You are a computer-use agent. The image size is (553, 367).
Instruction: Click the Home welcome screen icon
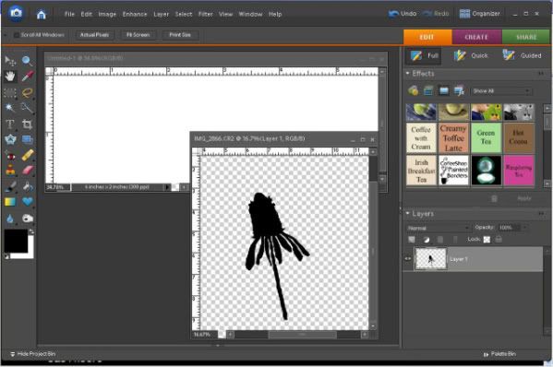(42, 14)
